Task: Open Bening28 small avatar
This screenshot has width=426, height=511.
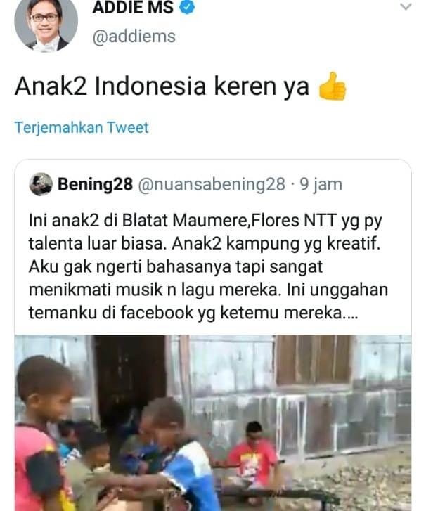Action: tap(41, 184)
